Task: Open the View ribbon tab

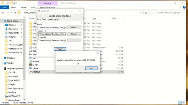Action: tap(33, 7)
